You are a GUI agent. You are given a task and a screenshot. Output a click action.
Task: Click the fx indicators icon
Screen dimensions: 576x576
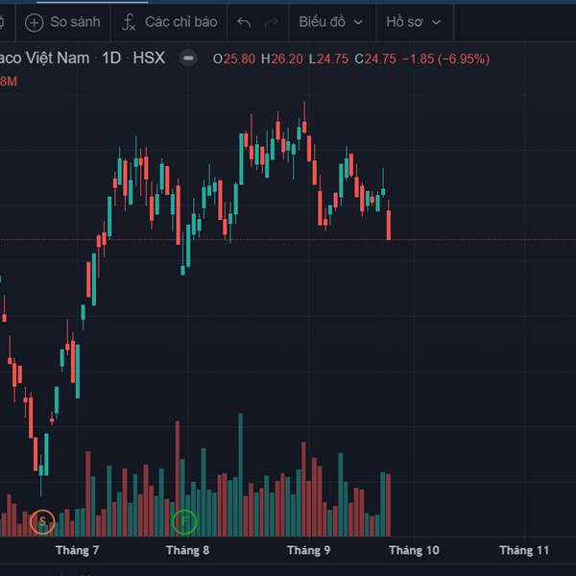click(129, 22)
